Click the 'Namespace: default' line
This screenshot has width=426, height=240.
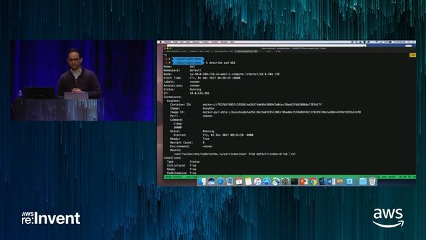click(x=182, y=71)
